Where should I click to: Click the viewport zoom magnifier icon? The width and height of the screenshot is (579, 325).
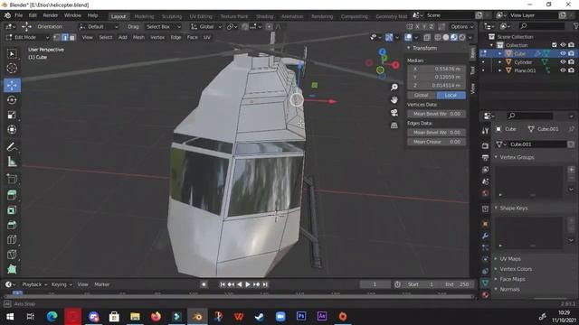394,87
